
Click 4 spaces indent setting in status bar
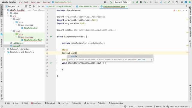148,106
